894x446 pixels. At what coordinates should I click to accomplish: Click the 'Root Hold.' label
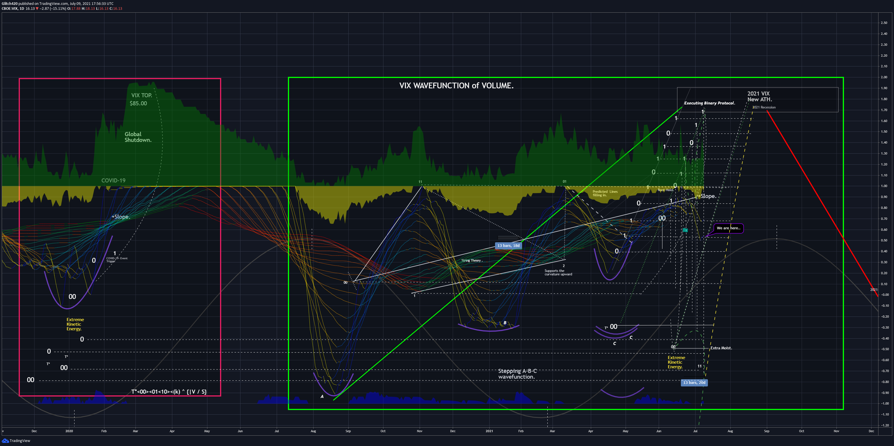click(665, 190)
